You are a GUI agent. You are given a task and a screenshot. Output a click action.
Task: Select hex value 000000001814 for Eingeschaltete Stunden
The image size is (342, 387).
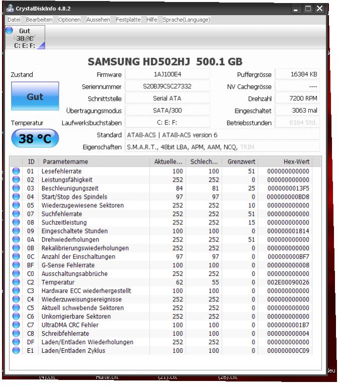(x=288, y=231)
